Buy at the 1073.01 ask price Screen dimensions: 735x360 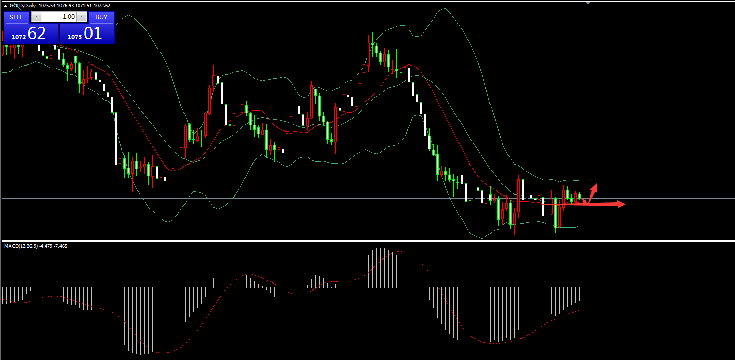[x=87, y=34]
